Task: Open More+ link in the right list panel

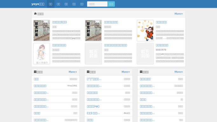Action: pos(179,72)
